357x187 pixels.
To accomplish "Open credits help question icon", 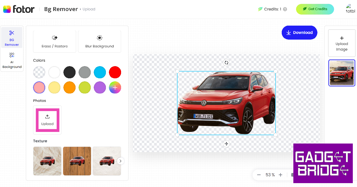I will (x=285, y=9).
